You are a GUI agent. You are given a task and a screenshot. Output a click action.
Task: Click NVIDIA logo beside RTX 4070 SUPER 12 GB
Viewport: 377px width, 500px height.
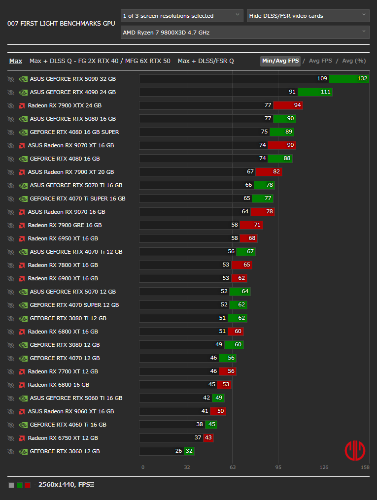[23, 305]
